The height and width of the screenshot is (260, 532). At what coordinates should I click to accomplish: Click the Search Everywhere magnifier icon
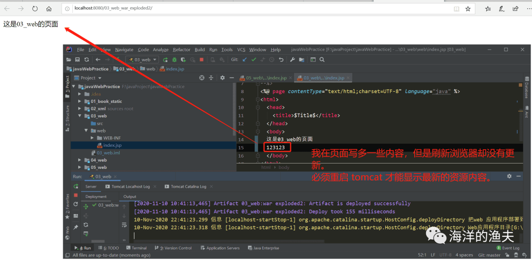click(x=322, y=60)
